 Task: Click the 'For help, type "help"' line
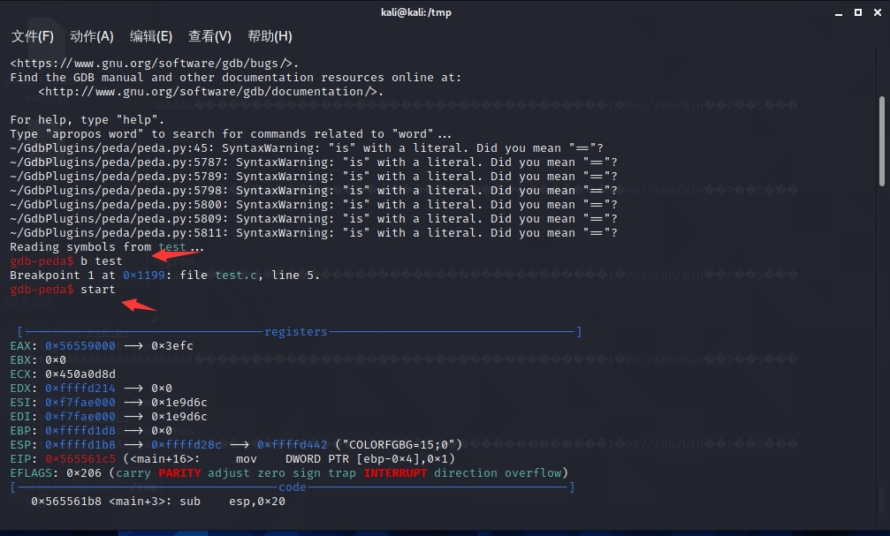87,120
